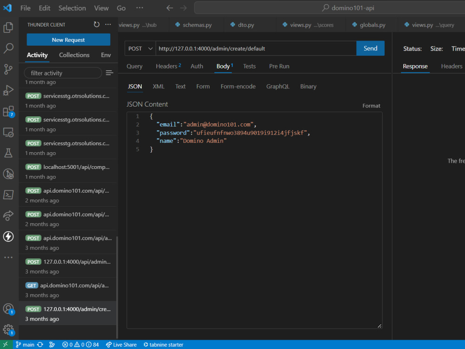Open the Auth request tab
This screenshot has height=349, width=465.
point(197,66)
